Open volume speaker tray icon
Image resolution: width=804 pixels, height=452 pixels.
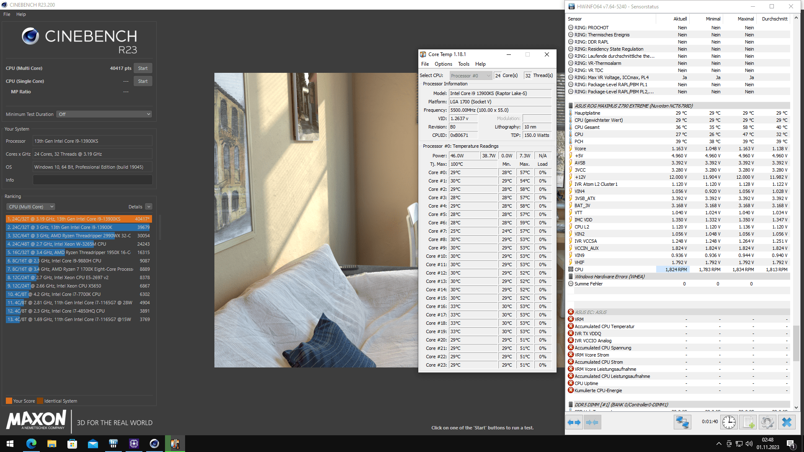tap(749, 444)
